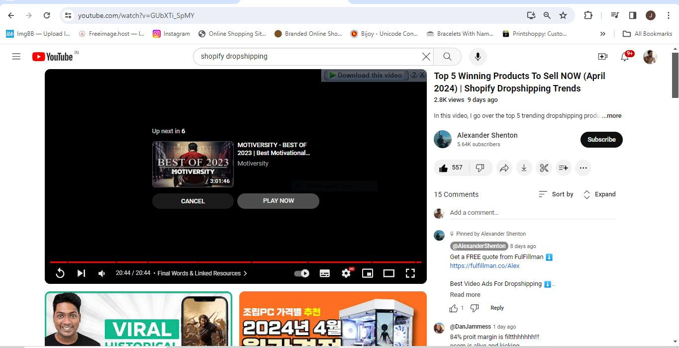Skip to the next video
The image size is (679, 348).
81,273
